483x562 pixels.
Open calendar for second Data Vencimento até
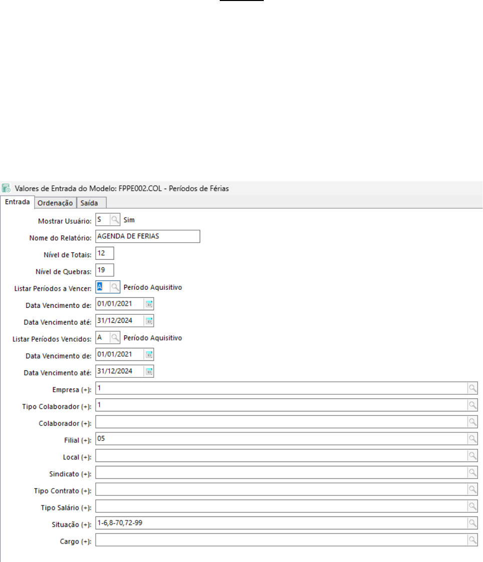pos(149,372)
